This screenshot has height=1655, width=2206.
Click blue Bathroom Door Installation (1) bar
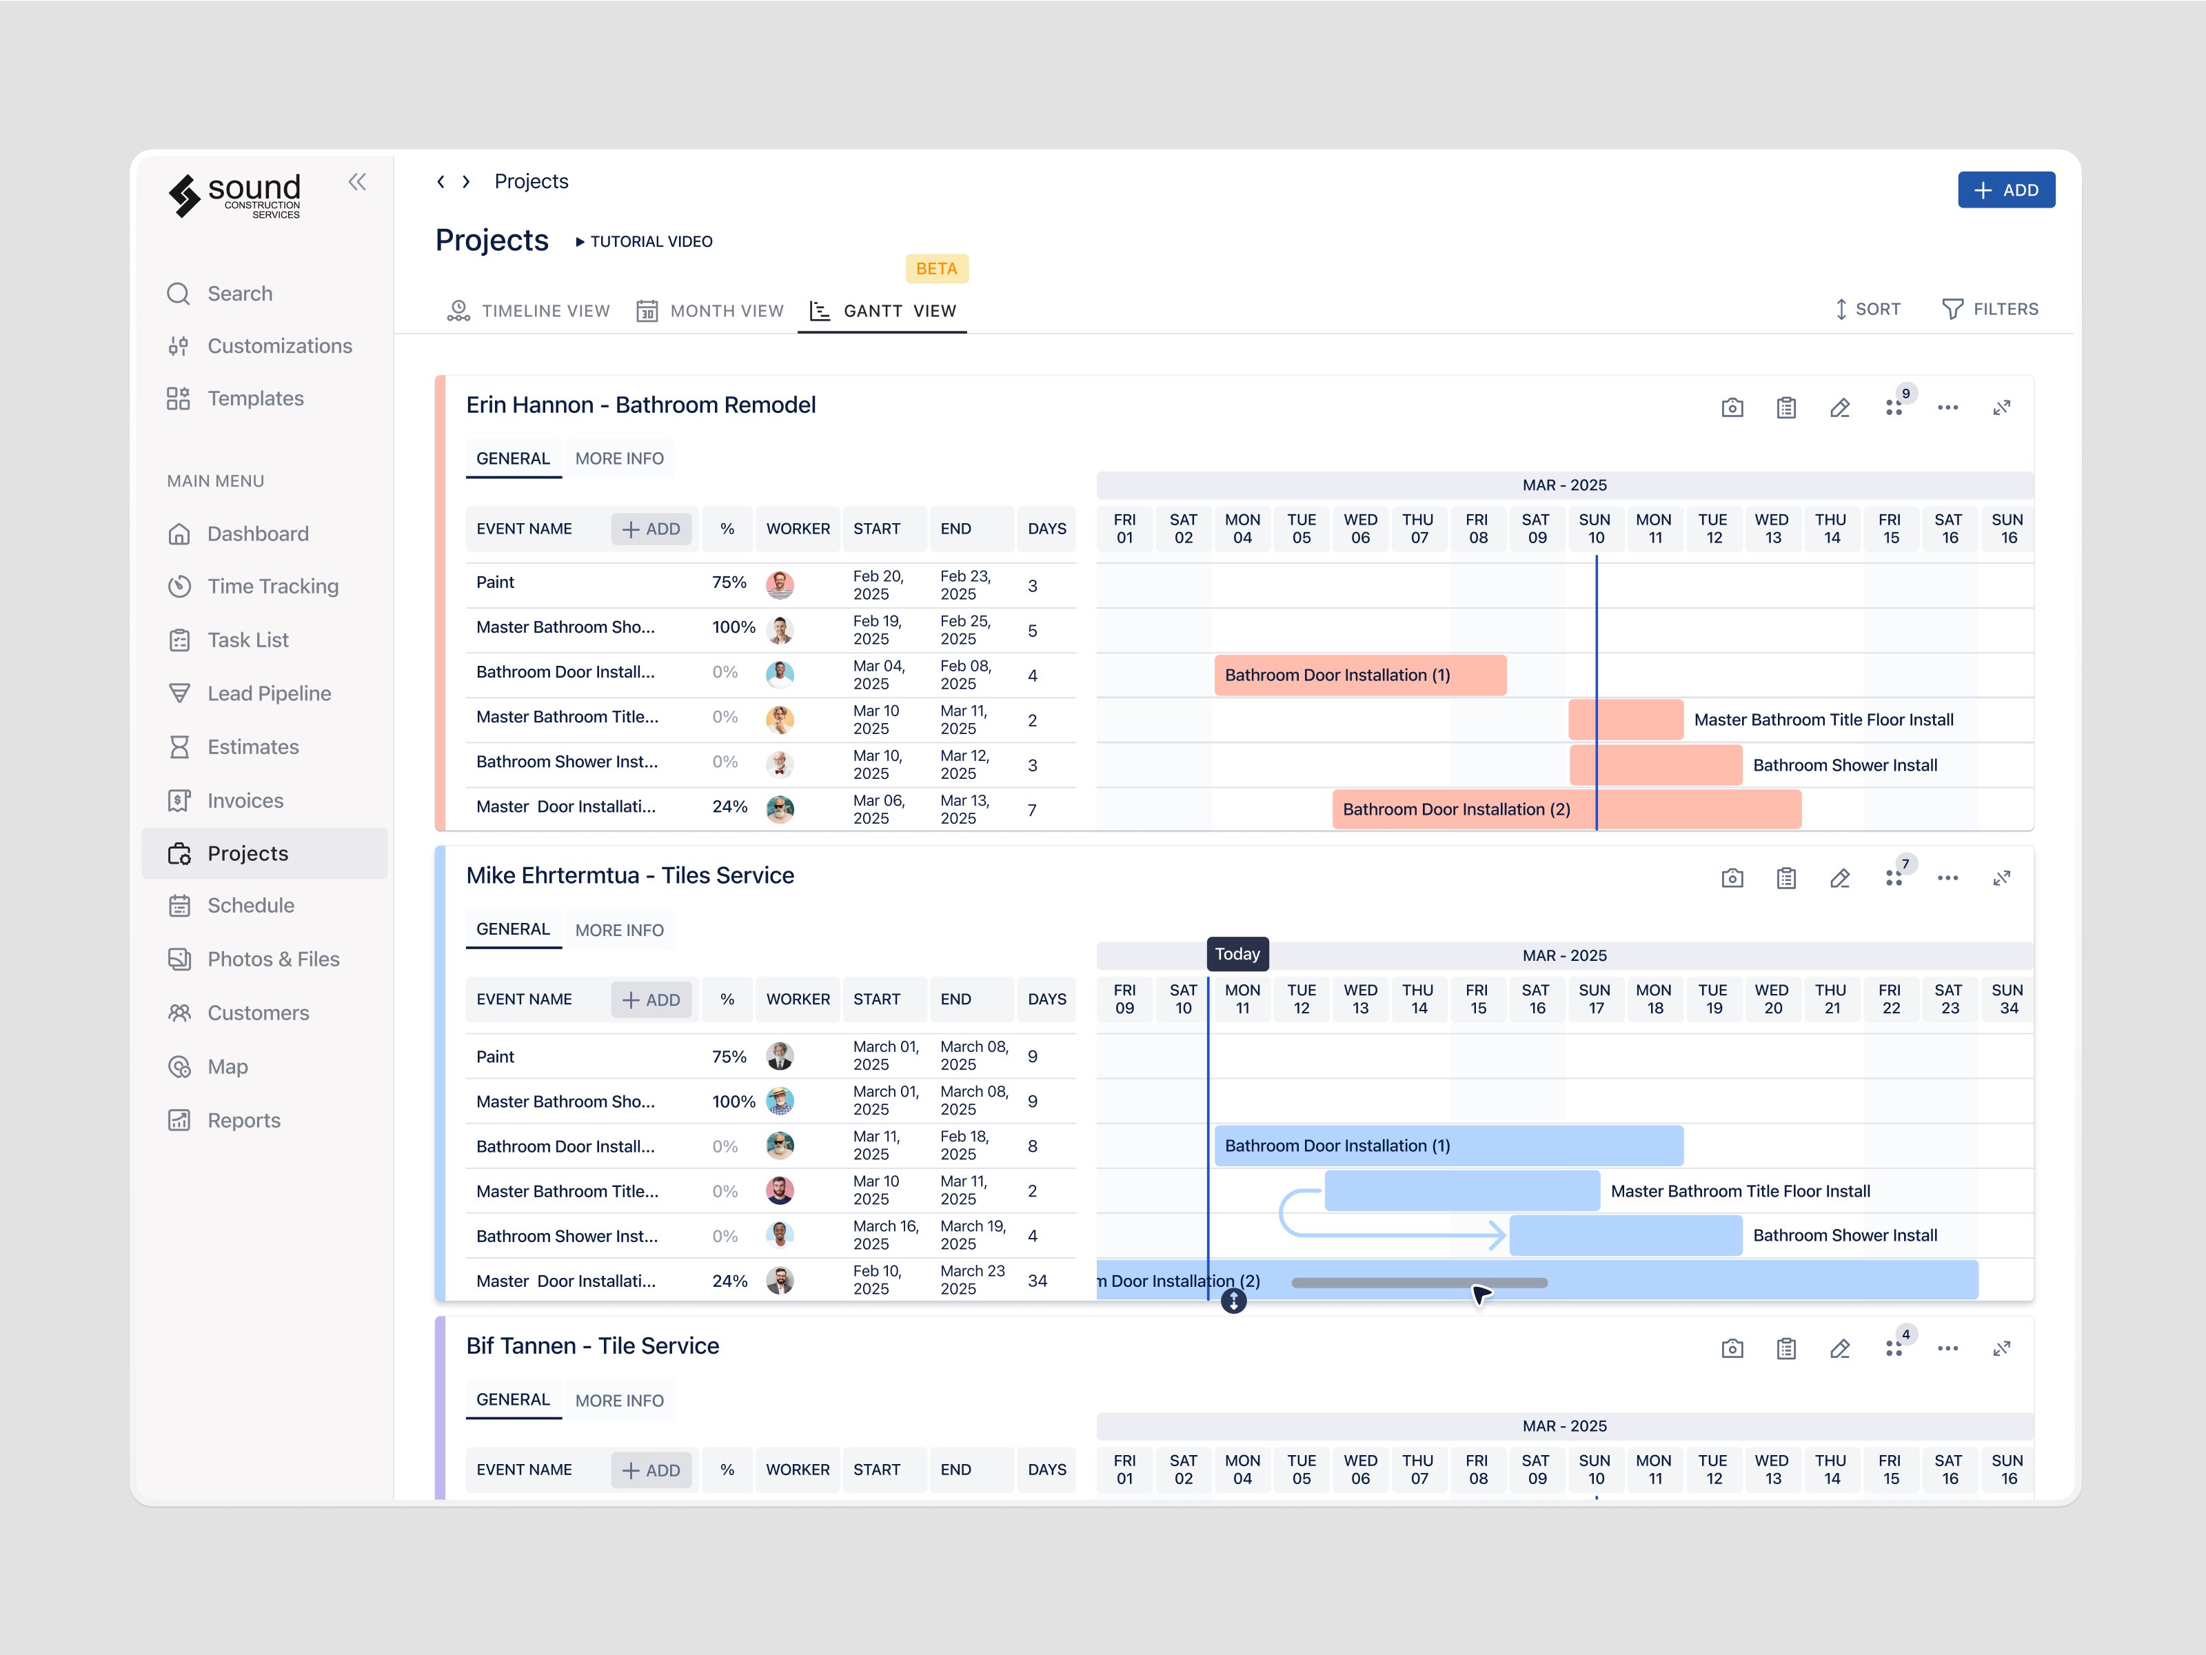point(1449,1146)
